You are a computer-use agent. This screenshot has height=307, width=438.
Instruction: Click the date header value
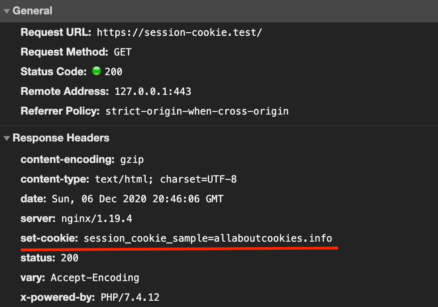pos(138,199)
